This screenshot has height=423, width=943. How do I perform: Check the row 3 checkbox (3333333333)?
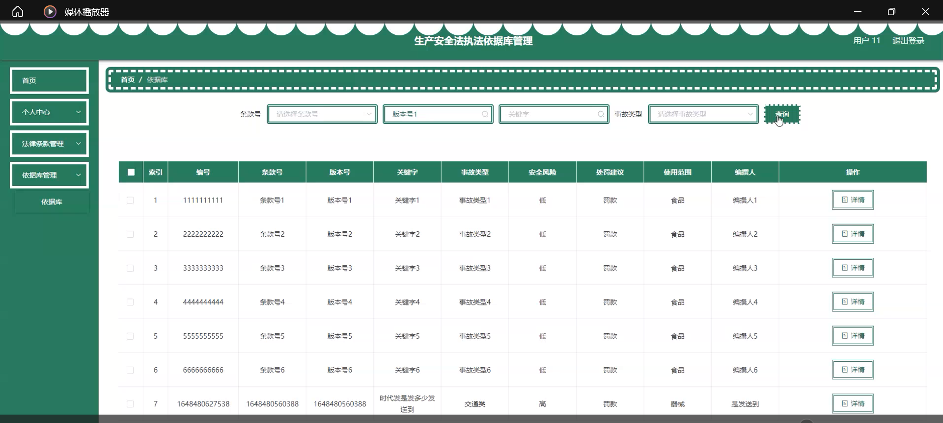pyautogui.click(x=130, y=268)
